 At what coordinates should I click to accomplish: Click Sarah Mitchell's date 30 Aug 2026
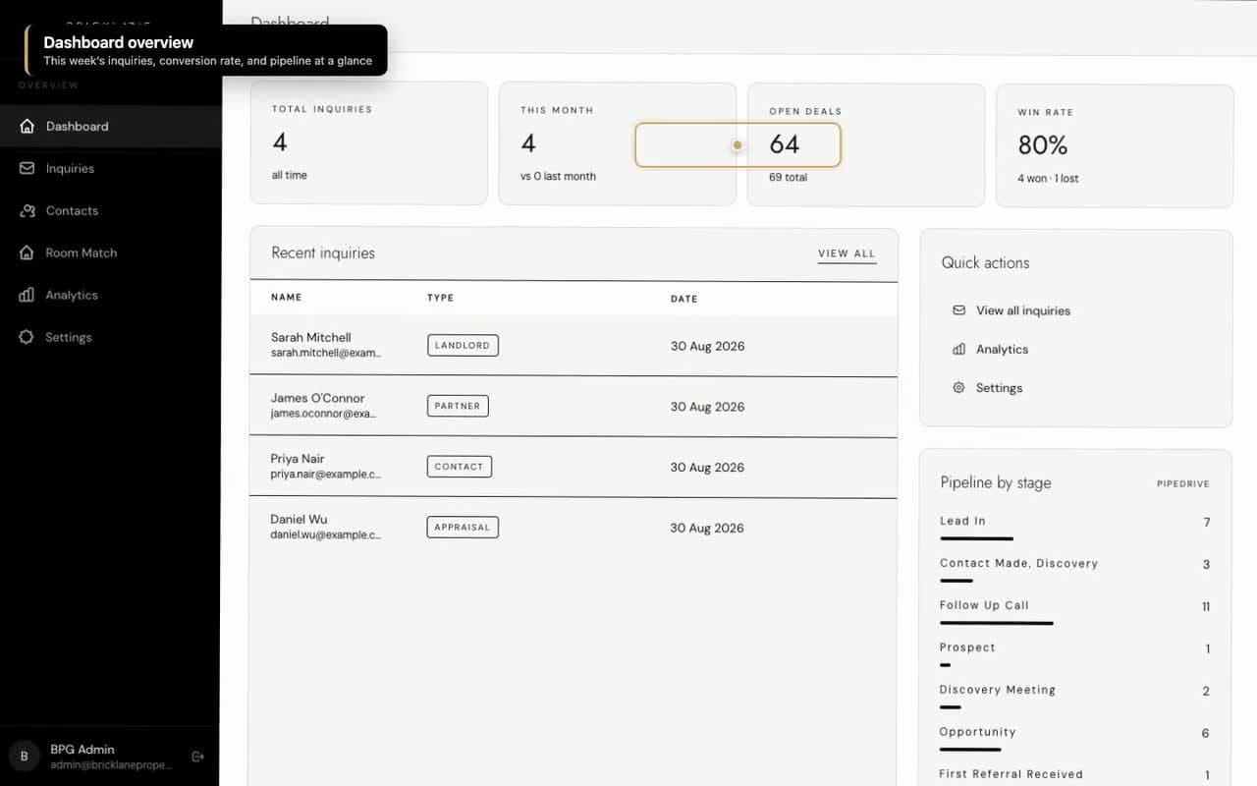click(707, 346)
